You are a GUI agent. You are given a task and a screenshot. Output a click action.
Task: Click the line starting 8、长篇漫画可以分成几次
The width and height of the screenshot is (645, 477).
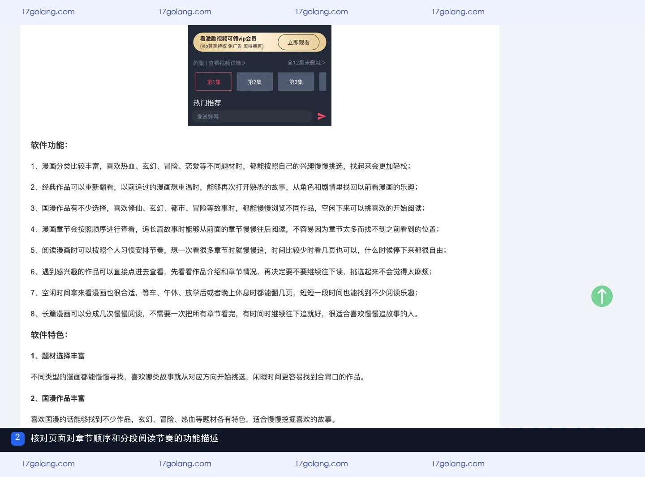(226, 314)
